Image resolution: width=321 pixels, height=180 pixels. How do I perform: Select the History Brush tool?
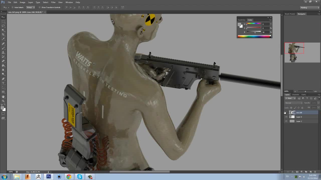click(3, 56)
